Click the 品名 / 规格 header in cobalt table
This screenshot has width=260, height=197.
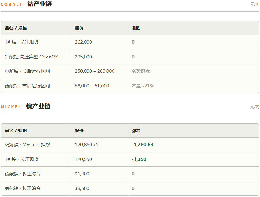click(16, 28)
